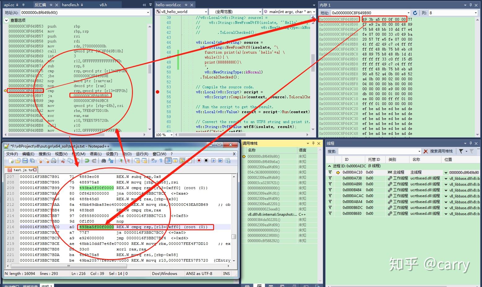
Task: Toggle flag for thread 0x0000B6E0
Action: (330, 214)
